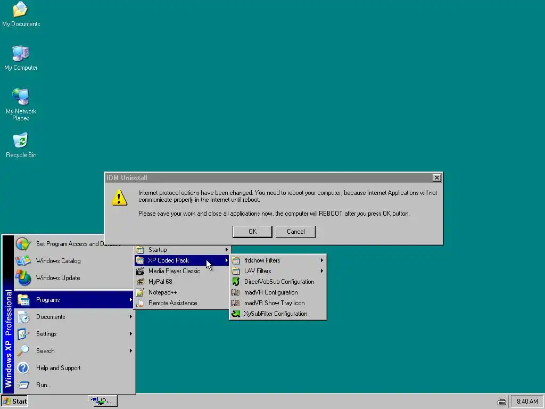545x409 pixels.
Task: Launch Media Player Classic from Programs
Action: coord(183,271)
